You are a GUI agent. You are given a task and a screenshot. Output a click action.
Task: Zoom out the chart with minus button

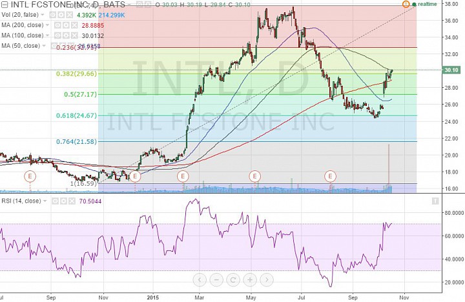click(216, 280)
